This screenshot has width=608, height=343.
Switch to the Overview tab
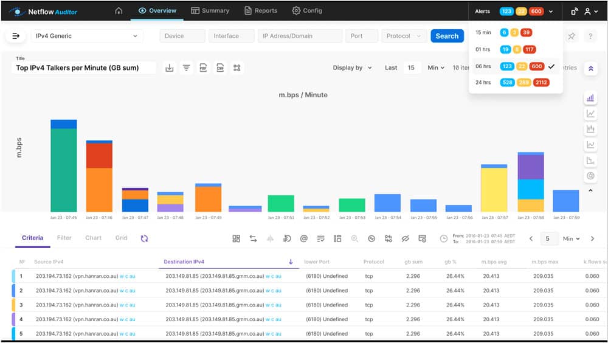point(157,11)
